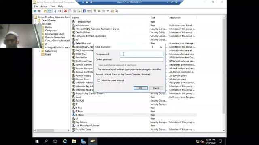Click the Confirm password field
Viewport: 259px width, 145px height.
click(x=142, y=60)
